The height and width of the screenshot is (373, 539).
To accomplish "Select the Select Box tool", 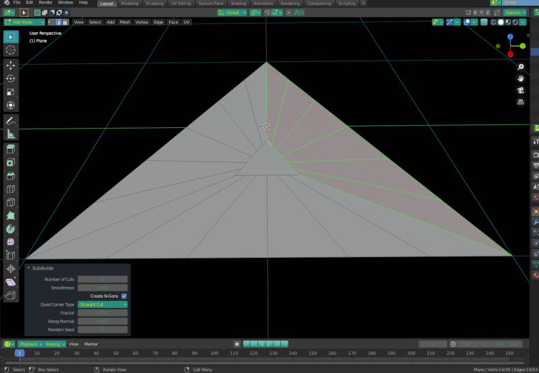I will (x=11, y=37).
